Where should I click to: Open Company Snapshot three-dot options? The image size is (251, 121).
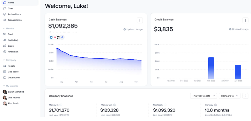point(245,96)
